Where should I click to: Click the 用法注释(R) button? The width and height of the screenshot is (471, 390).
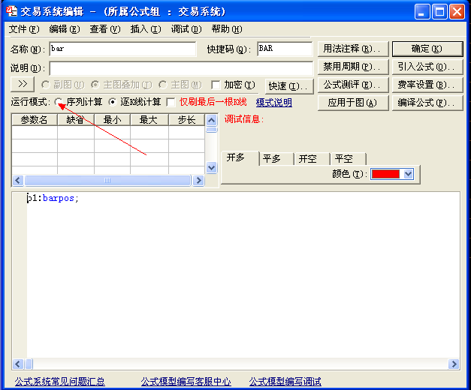pyautogui.click(x=353, y=49)
